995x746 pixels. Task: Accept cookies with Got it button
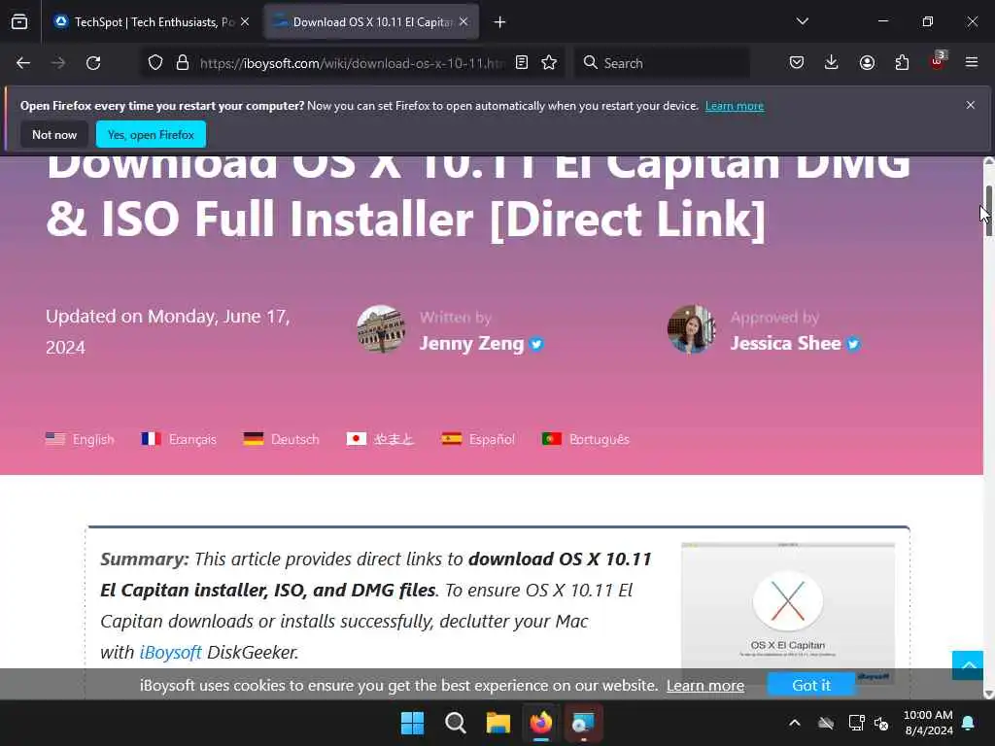point(811,685)
